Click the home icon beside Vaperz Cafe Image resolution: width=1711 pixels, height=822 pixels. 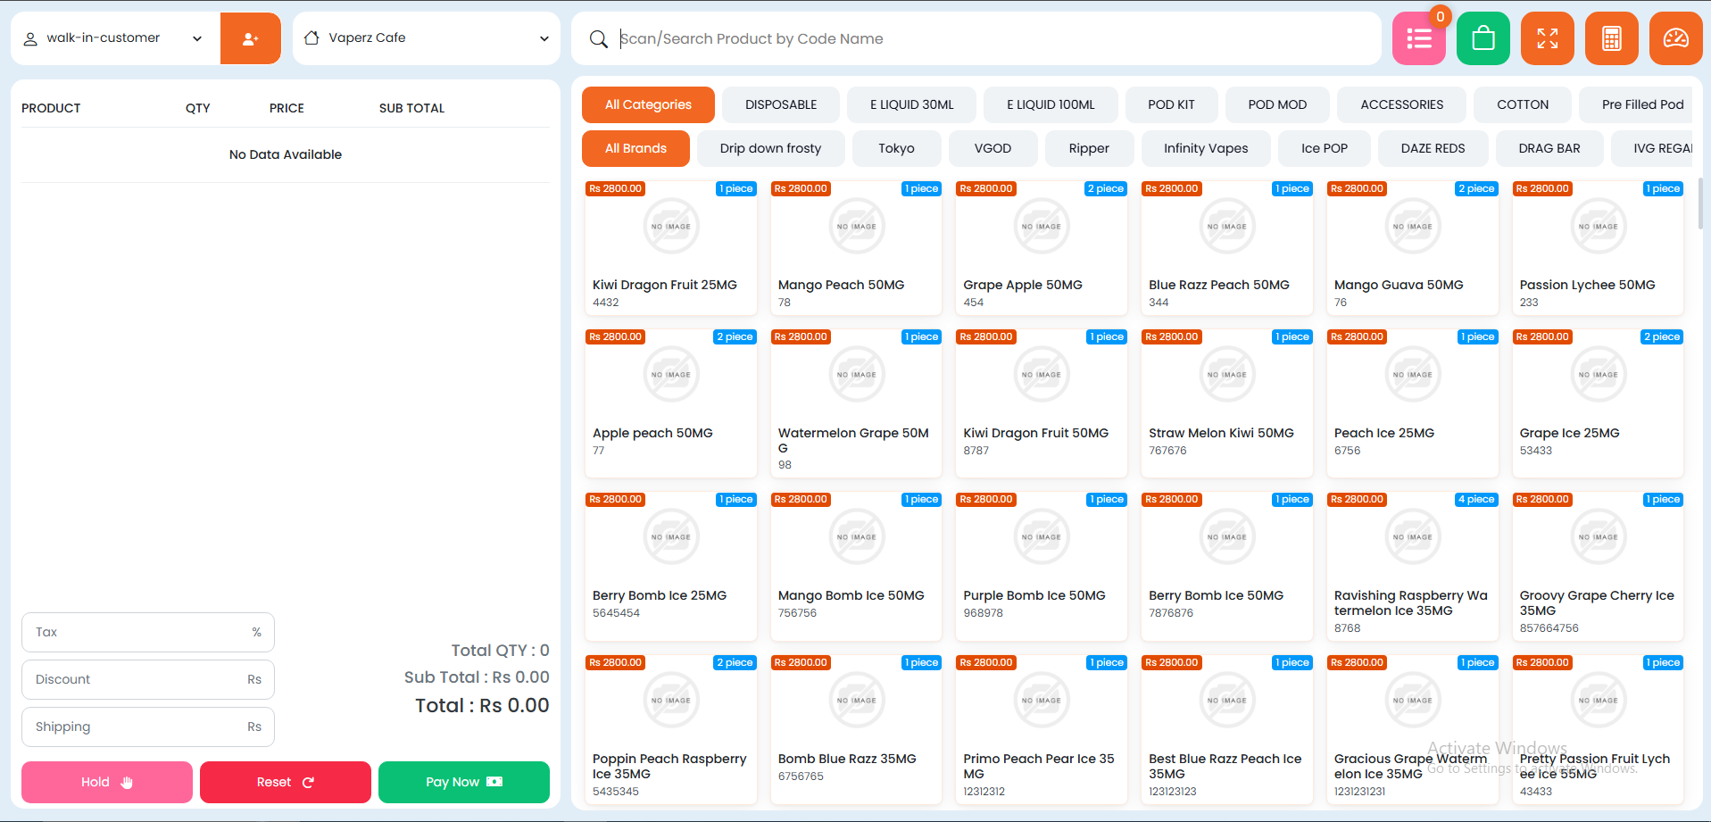pos(311,37)
